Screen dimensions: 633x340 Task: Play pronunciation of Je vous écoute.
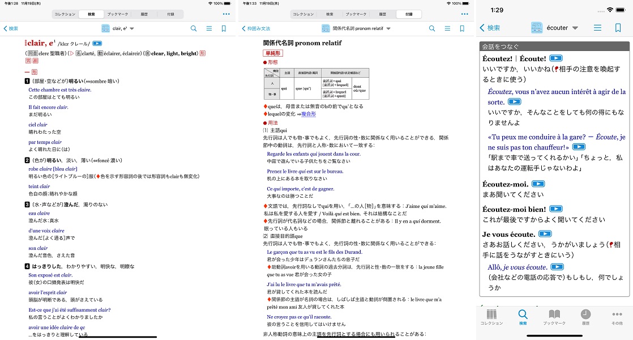545,234
